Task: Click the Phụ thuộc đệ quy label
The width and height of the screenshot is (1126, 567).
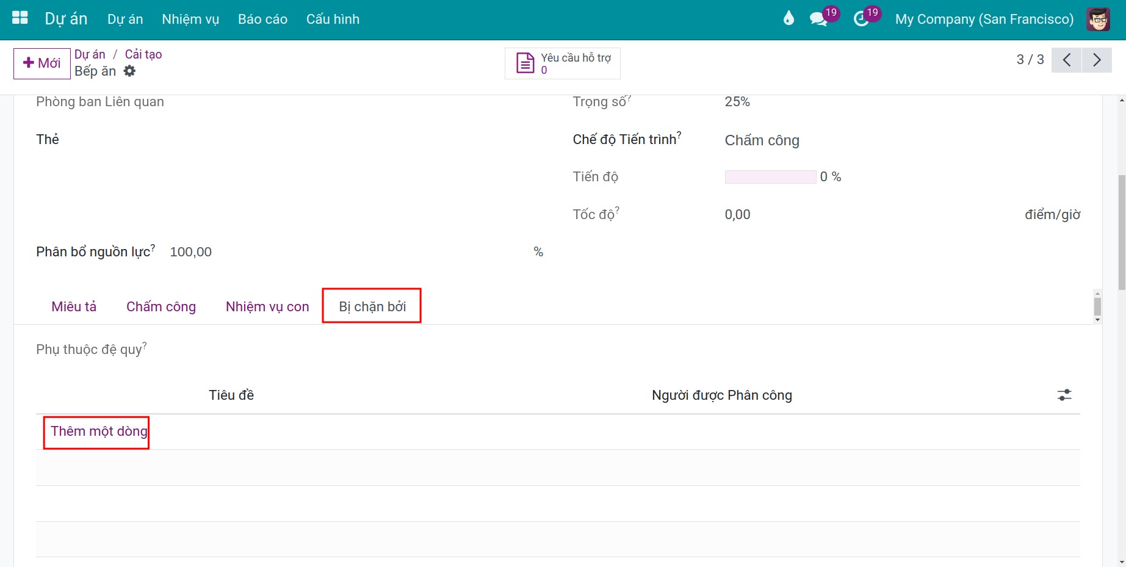Action: point(89,349)
